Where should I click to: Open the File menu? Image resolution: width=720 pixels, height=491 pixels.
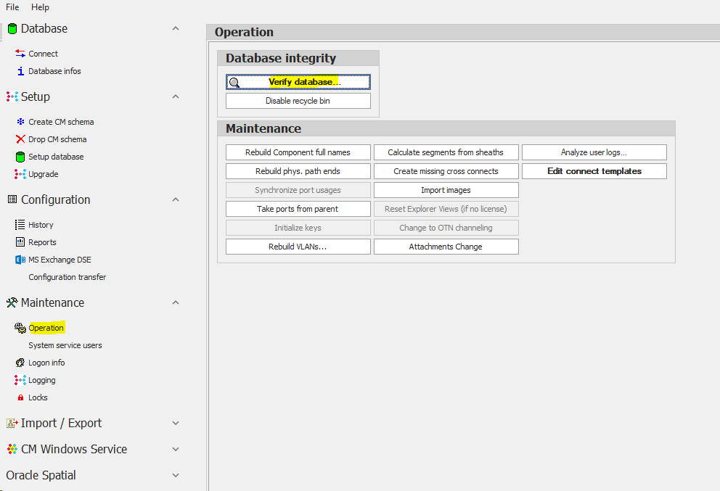[12, 7]
